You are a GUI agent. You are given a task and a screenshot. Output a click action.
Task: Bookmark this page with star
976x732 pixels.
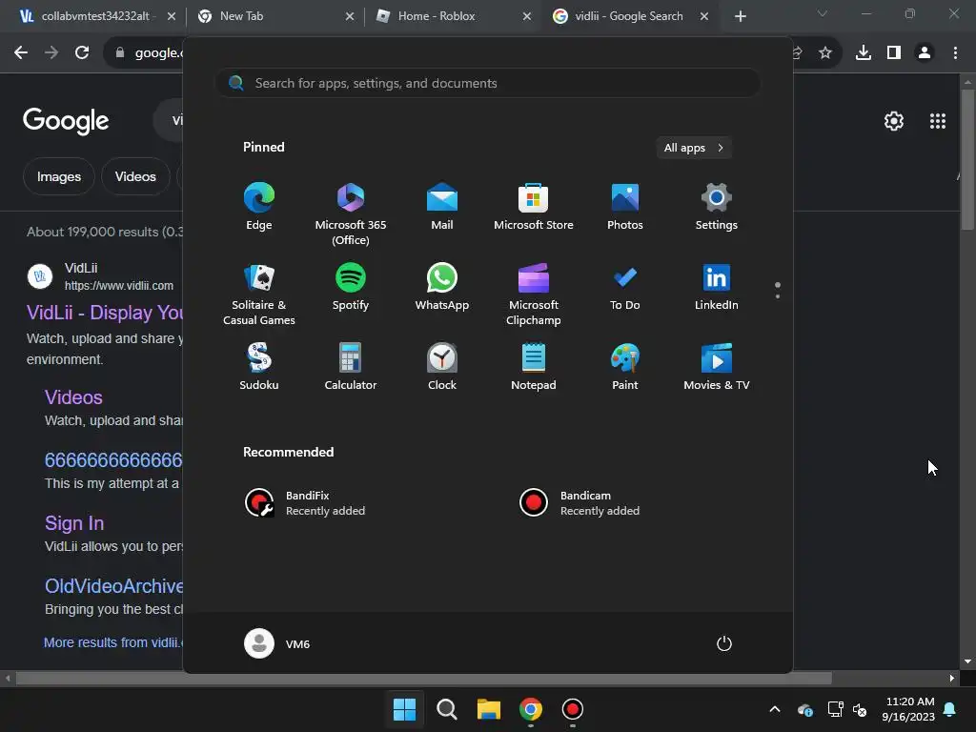(x=825, y=53)
